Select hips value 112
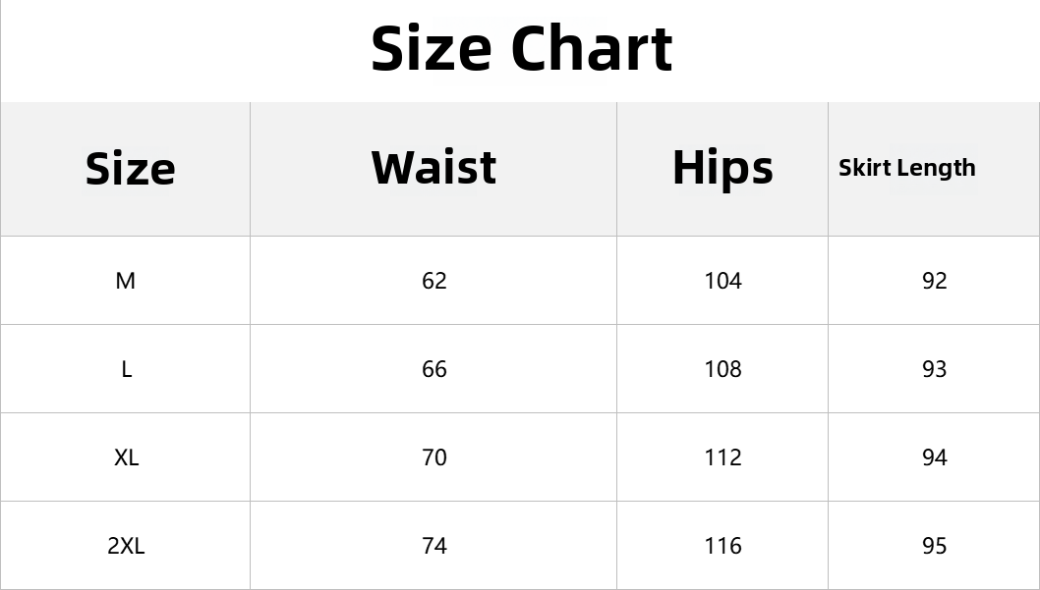Screen dimensions: 1040x590 point(722,457)
